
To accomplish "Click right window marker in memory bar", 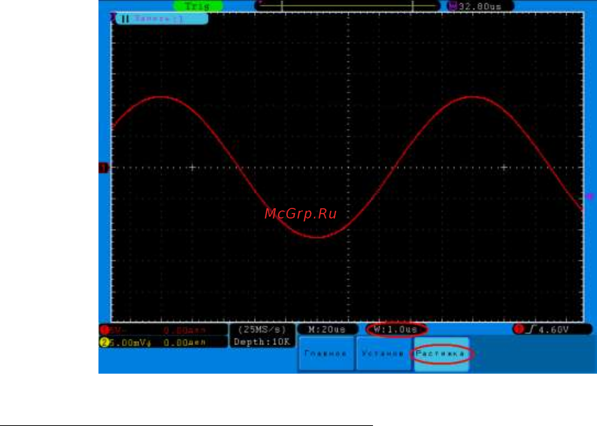I will [x=413, y=6].
